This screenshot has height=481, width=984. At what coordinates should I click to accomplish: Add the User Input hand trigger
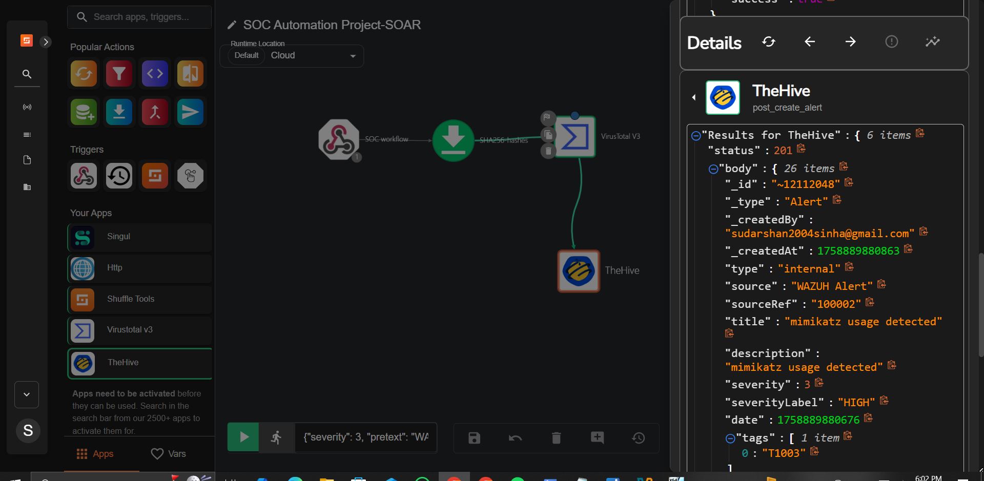point(190,176)
